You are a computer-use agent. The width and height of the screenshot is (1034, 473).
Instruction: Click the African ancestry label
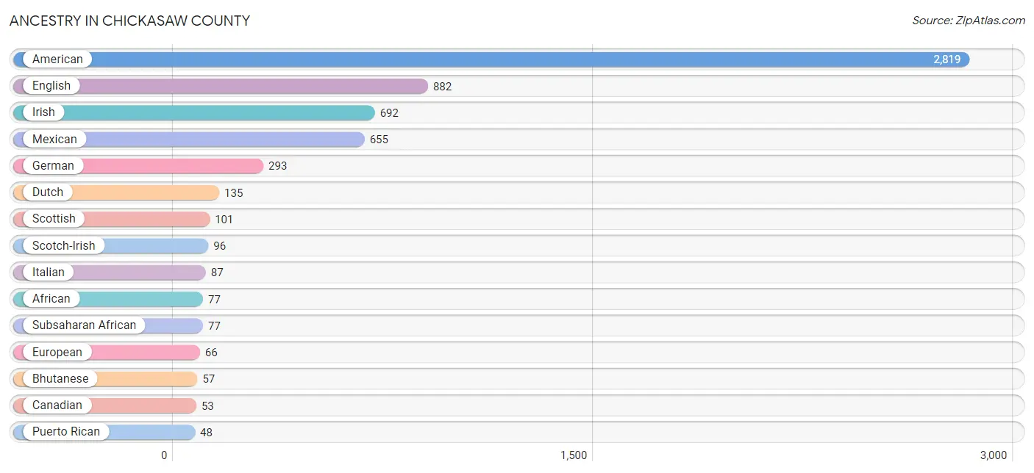coord(51,299)
